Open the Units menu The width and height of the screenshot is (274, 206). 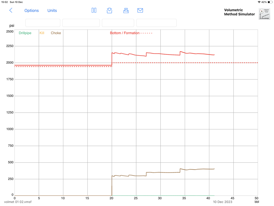[x=52, y=10]
